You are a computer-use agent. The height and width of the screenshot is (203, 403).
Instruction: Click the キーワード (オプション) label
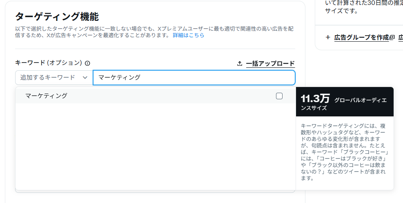(49, 63)
